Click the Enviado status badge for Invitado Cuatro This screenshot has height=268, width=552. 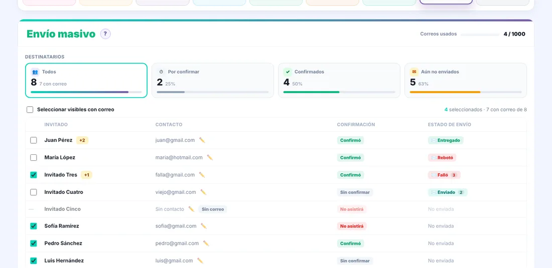pos(448,192)
